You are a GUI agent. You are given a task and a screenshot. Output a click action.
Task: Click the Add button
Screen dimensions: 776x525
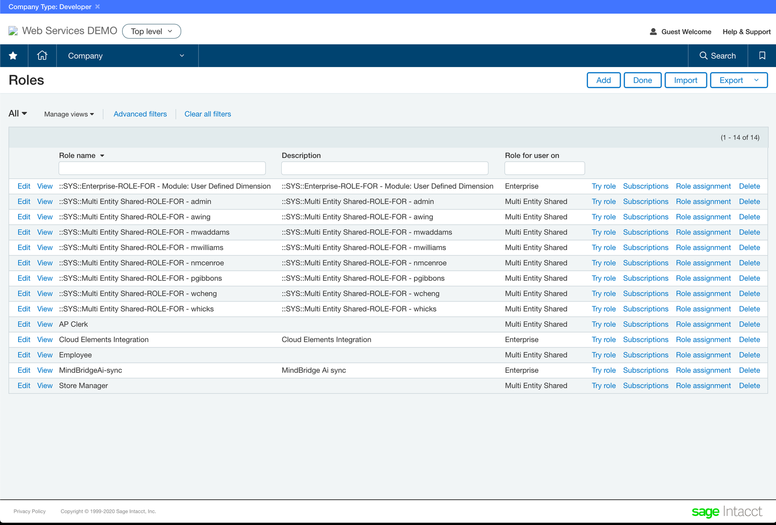point(603,80)
